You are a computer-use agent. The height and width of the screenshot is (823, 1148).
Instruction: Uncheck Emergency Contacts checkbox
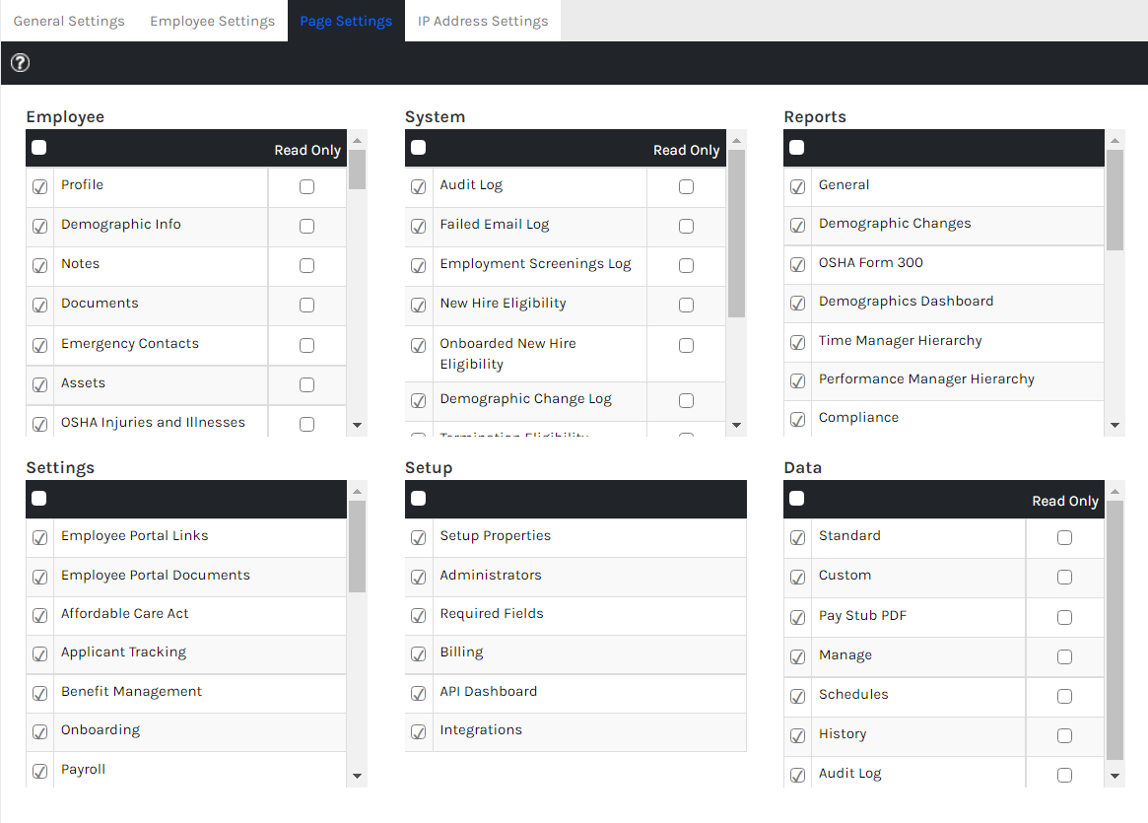tap(40, 346)
